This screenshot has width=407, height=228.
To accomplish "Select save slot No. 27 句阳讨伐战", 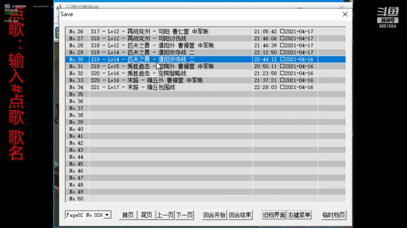I will (x=205, y=38).
